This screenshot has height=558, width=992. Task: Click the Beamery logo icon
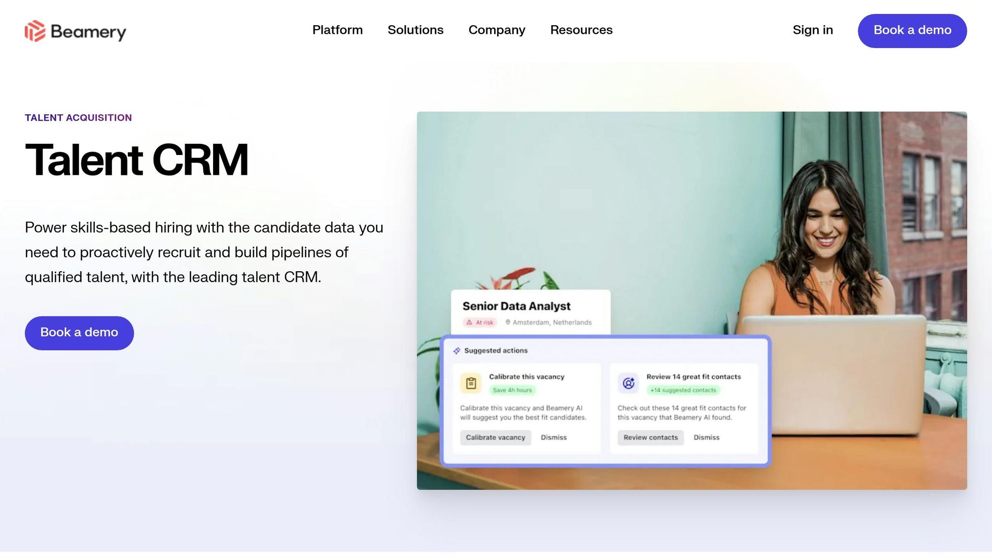point(35,31)
